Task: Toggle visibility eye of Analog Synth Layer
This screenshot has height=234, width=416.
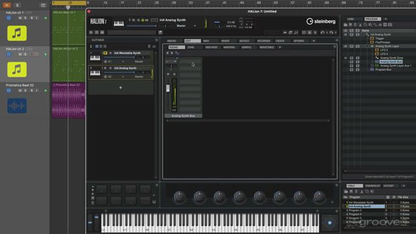Action: coord(345,46)
